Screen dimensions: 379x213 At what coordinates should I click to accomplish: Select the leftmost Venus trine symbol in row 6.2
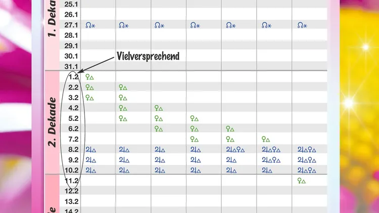click(159, 129)
